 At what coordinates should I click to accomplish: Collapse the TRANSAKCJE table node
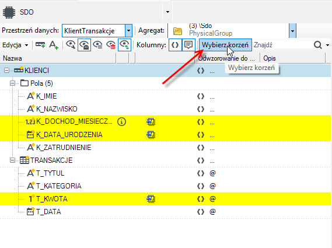12,160
